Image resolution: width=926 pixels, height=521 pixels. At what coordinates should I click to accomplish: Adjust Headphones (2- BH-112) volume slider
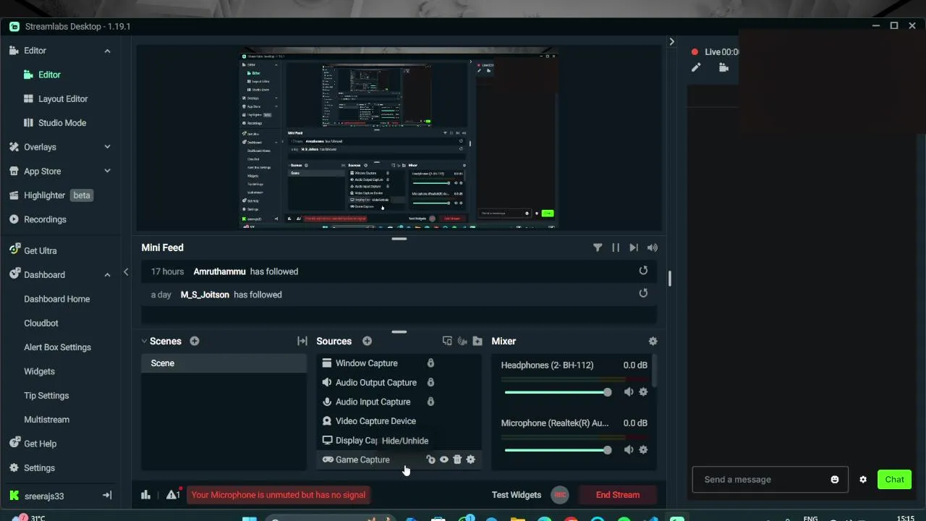point(558,392)
